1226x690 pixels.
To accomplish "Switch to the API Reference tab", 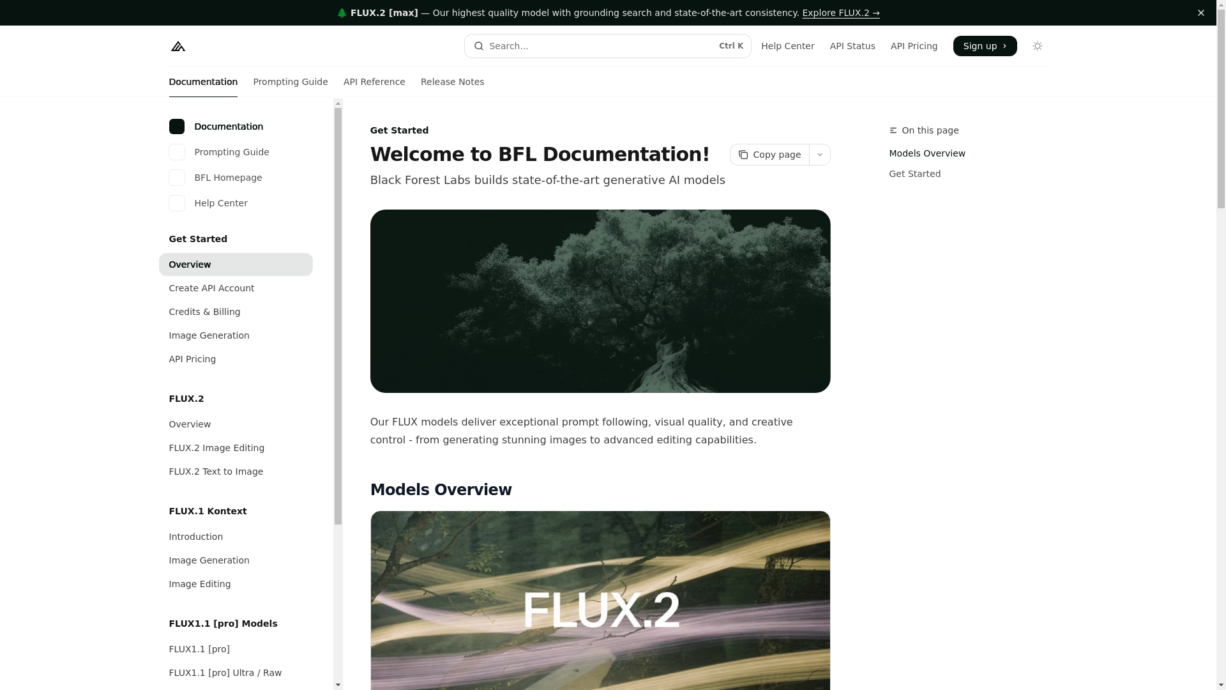I will click(x=374, y=82).
